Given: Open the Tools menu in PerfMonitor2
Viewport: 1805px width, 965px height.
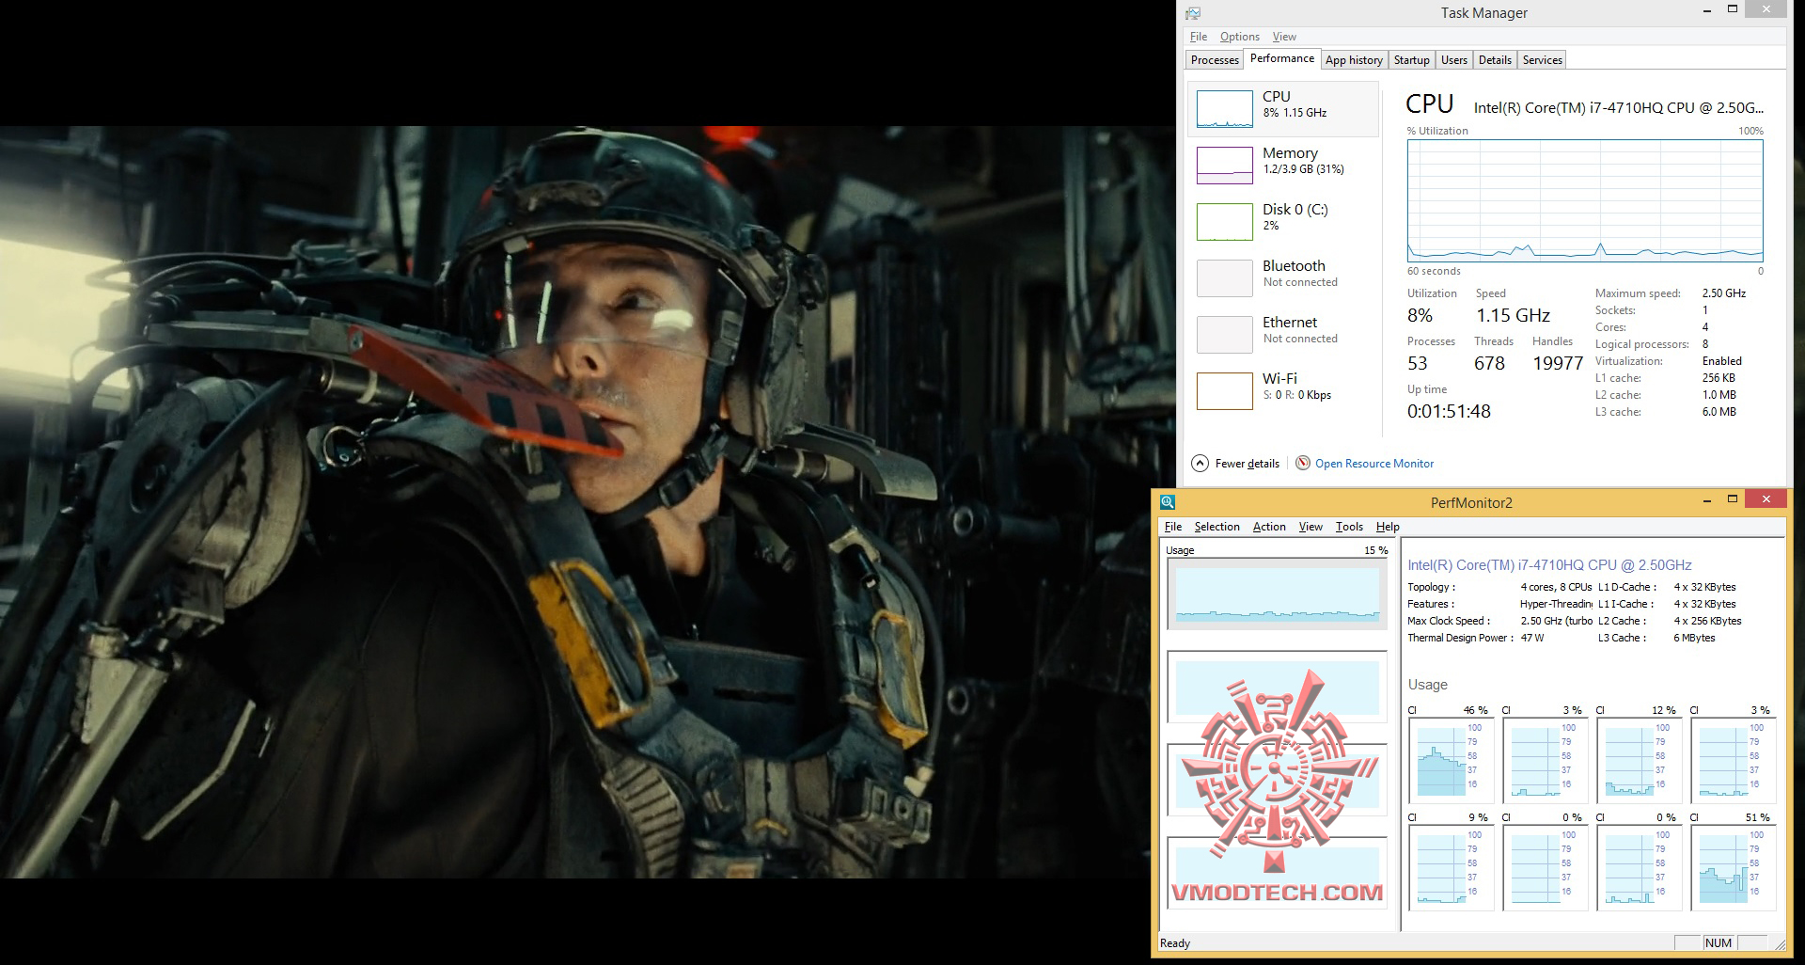Looking at the screenshot, I should coord(1349,527).
